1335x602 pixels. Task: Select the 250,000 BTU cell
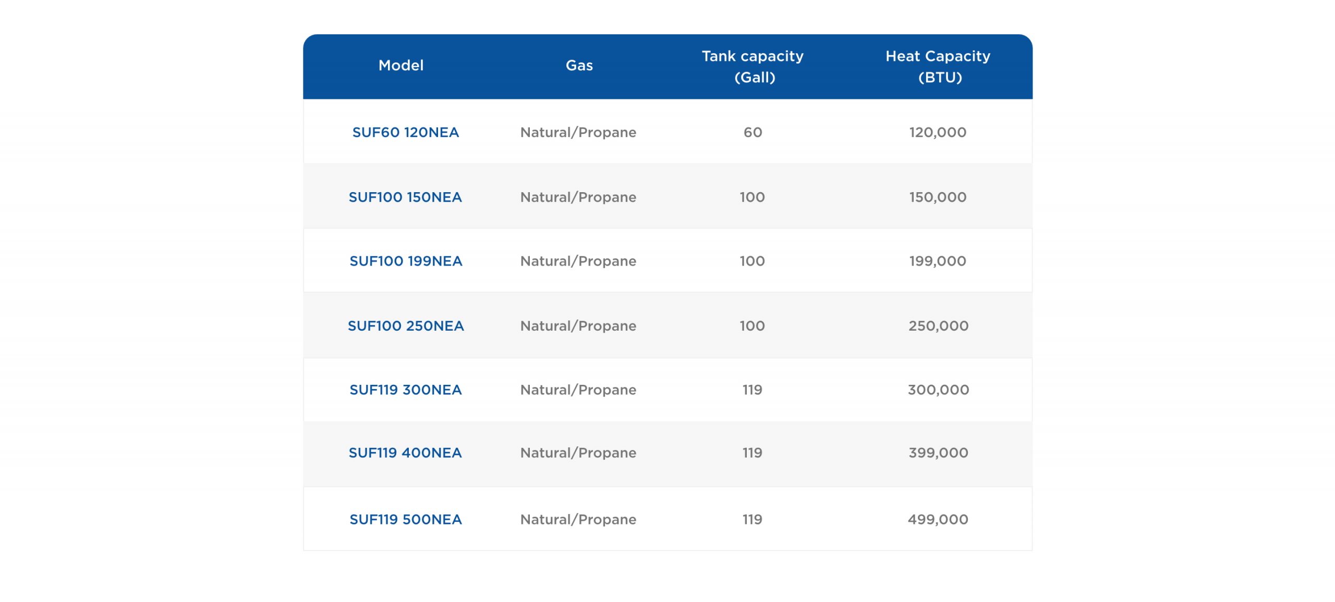(938, 325)
